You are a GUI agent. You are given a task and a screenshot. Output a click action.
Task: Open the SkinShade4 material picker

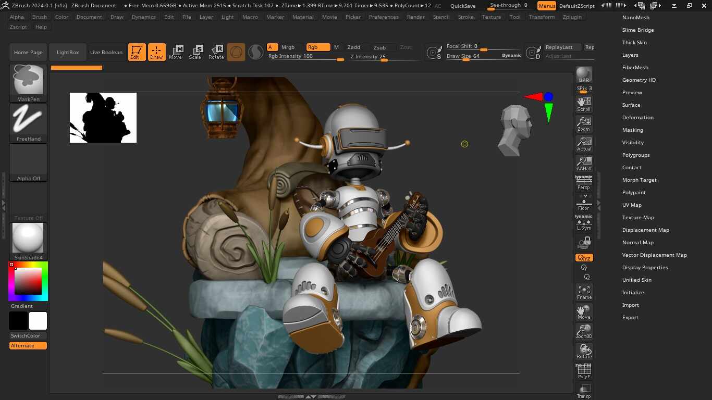click(28, 239)
